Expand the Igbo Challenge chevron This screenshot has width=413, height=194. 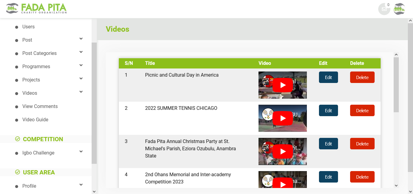(x=81, y=152)
